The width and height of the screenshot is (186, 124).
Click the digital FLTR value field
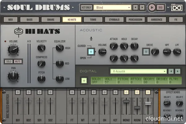(175, 81)
